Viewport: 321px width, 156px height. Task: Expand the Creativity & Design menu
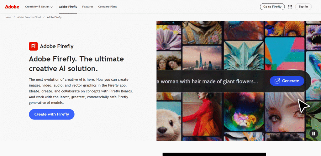39,7
